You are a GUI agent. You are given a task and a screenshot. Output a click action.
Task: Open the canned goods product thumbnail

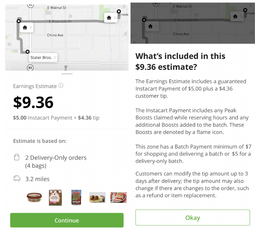(76, 197)
